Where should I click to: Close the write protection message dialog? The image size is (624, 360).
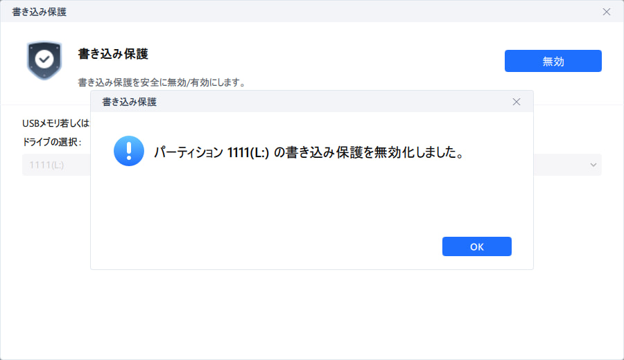pyautogui.click(x=516, y=102)
